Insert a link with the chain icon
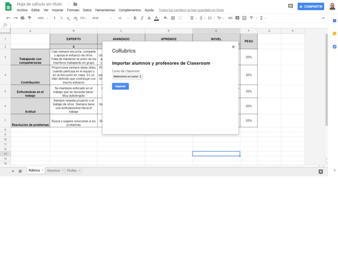This screenshot has width=338, height=253. point(231,18)
